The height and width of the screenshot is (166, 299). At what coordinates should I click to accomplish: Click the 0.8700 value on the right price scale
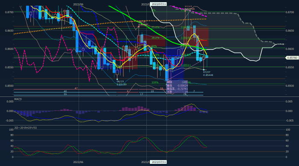[290, 12]
